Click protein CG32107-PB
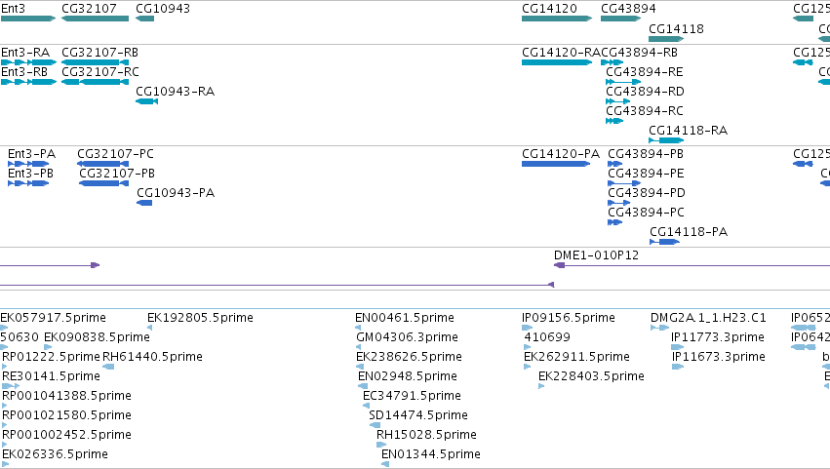 coord(103,183)
